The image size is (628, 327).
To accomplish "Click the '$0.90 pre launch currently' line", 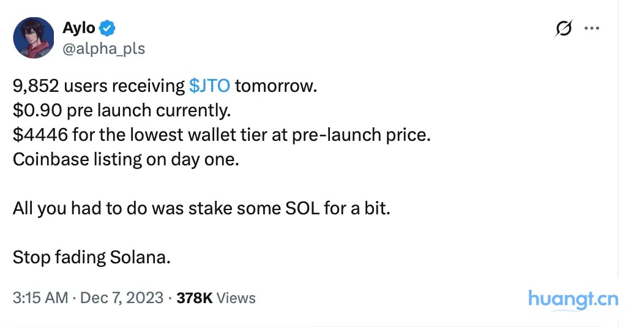I will click(122, 110).
